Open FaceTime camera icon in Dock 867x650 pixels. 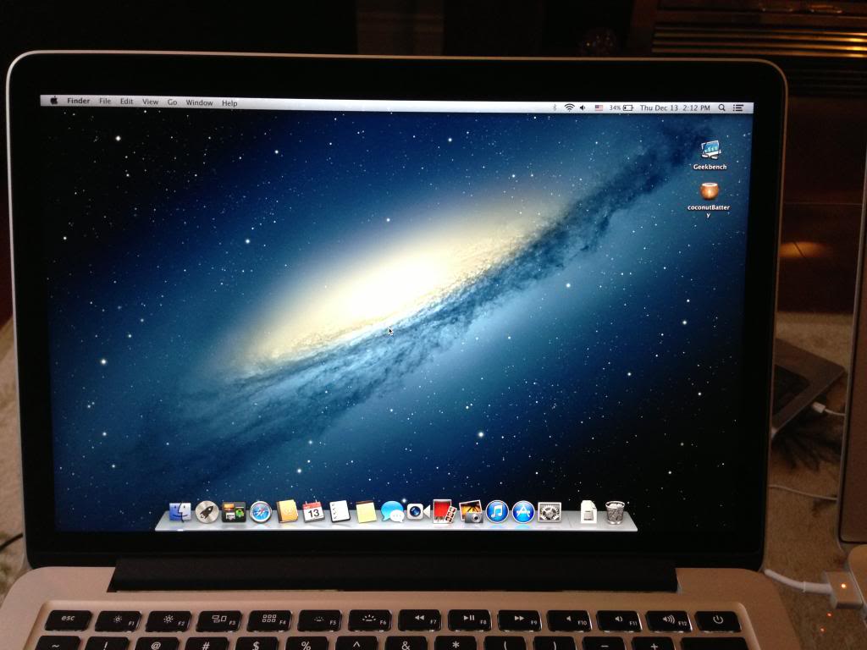tap(418, 512)
